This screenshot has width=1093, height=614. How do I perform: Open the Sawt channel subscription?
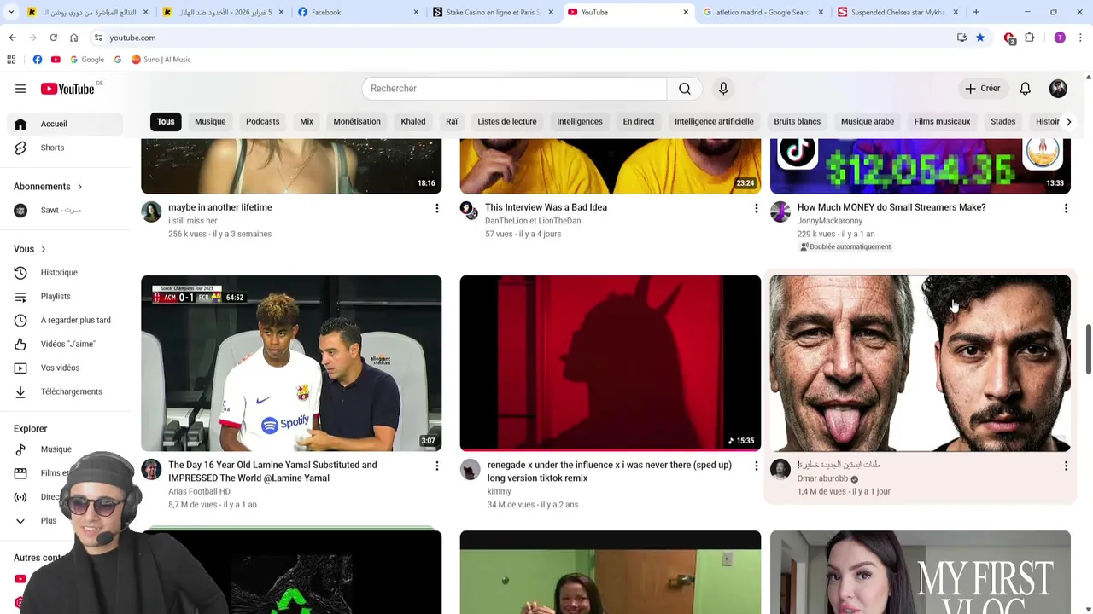point(66,210)
